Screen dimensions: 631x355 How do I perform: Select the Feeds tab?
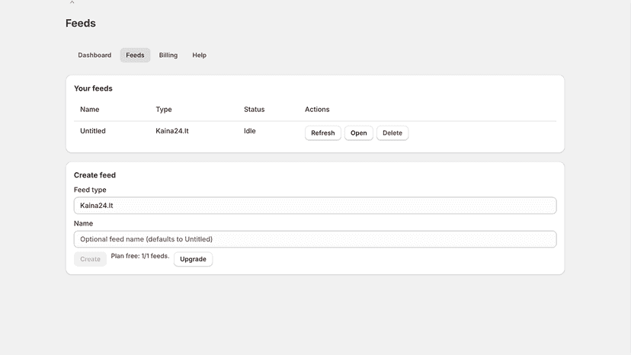click(x=135, y=55)
